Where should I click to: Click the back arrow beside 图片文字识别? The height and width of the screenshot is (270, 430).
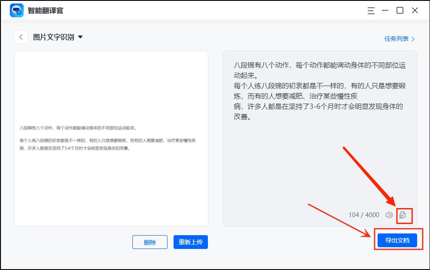point(21,37)
